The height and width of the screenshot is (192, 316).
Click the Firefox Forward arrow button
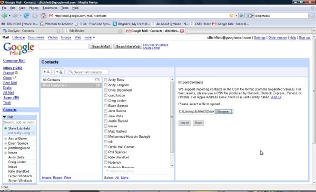tap(15, 15)
